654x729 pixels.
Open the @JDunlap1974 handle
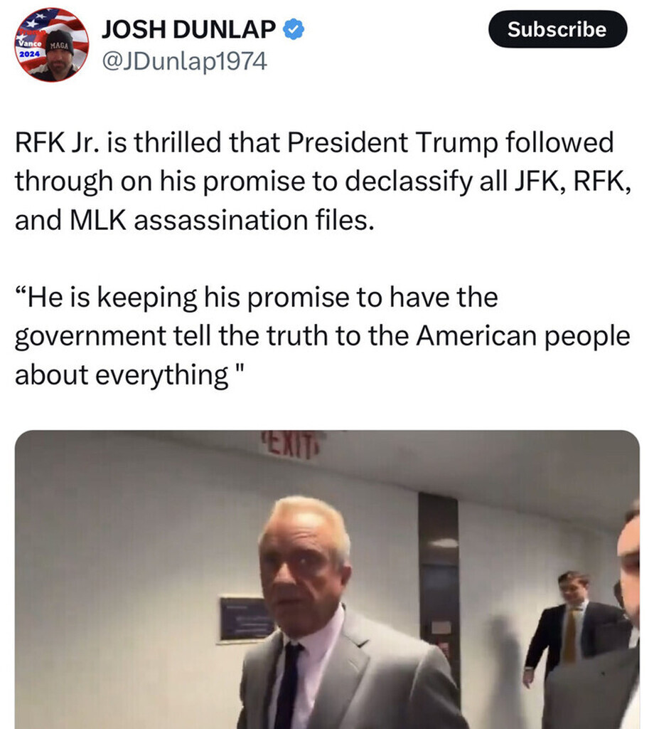coord(184,61)
